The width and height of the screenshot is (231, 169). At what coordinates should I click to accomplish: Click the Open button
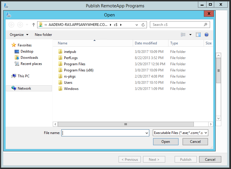pos(166,142)
